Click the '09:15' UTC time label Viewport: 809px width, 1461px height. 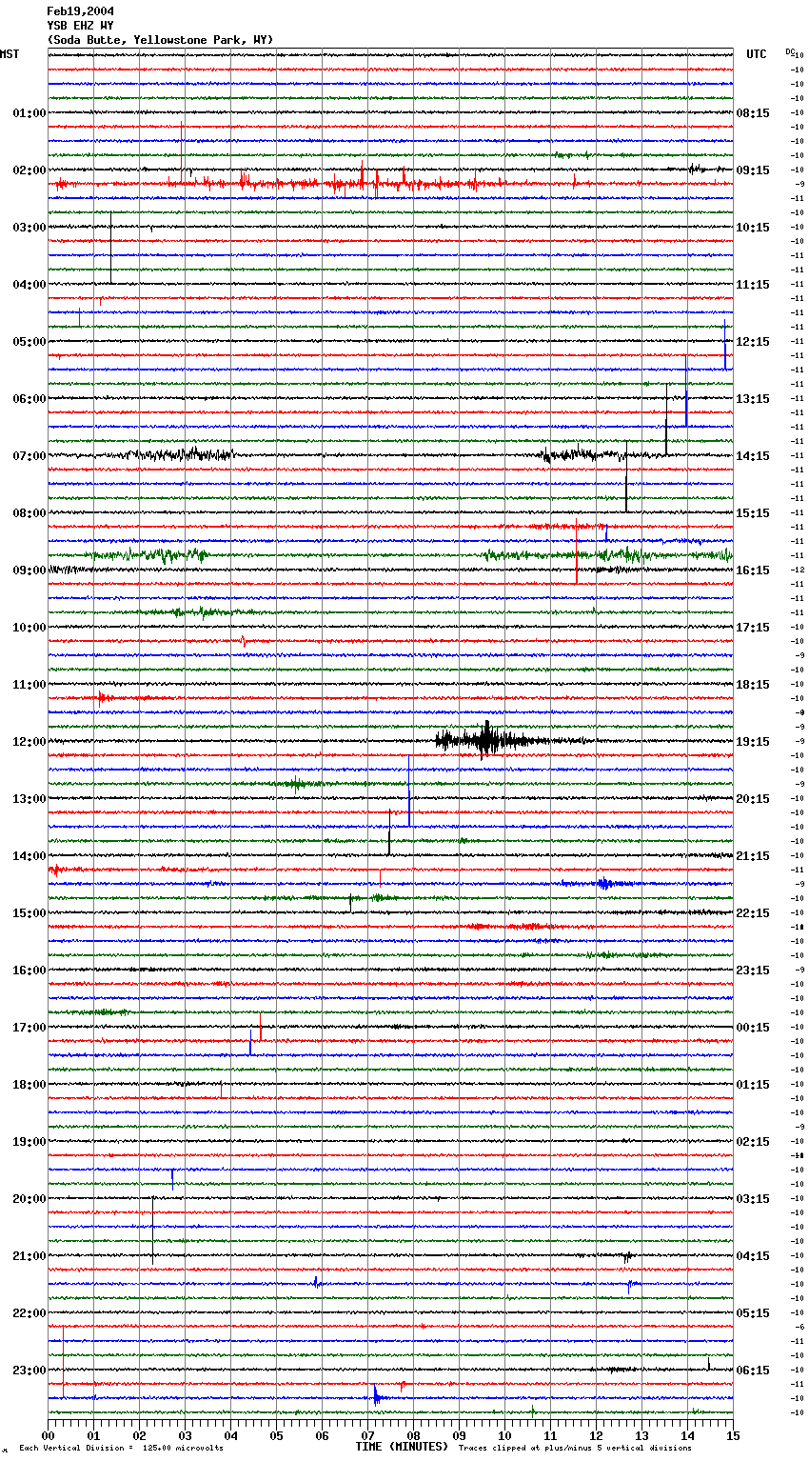753,170
